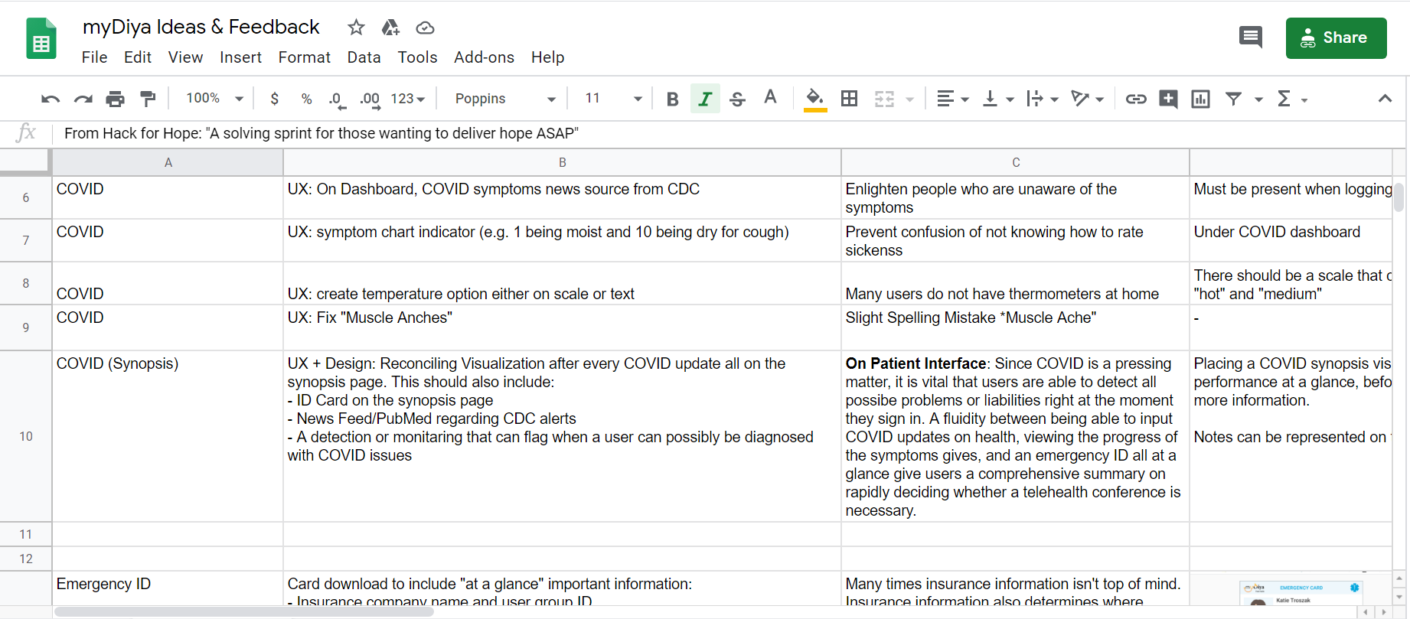Open text wrapping dropdown

(1042, 99)
